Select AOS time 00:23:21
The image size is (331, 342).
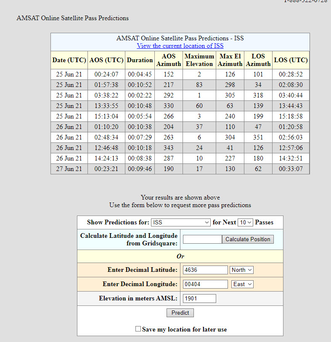pos(106,169)
